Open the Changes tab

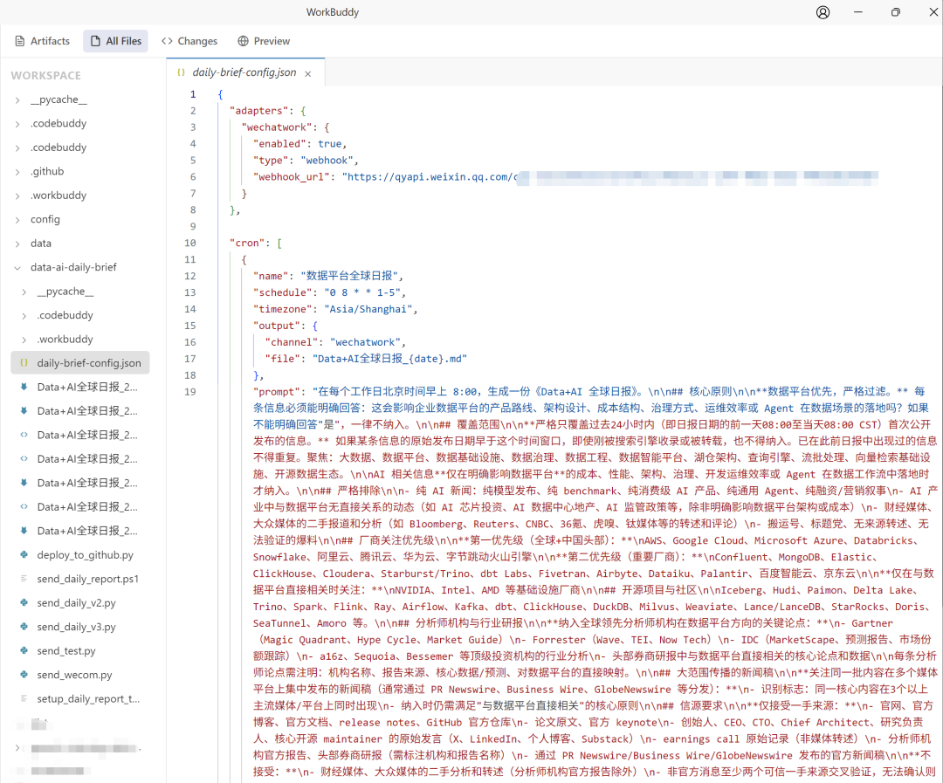click(x=189, y=41)
